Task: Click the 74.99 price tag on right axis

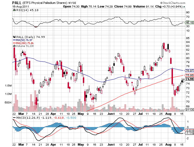Action: (189, 79)
